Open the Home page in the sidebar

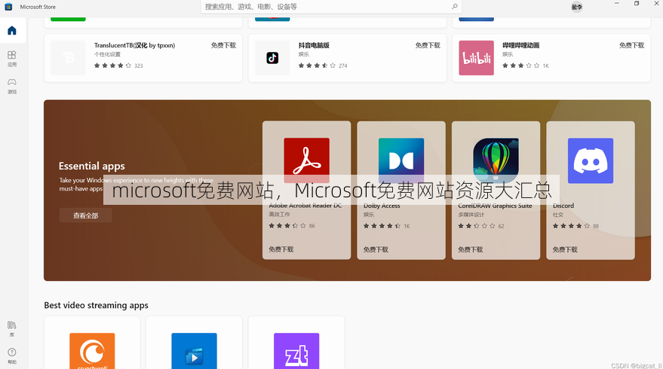tap(12, 30)
